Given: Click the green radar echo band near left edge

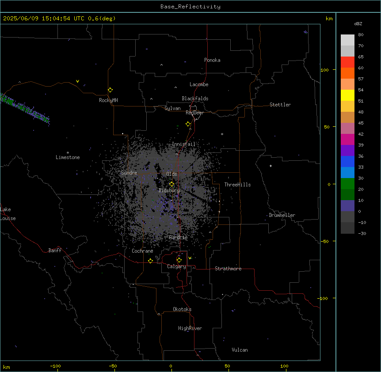Looking at the screenshot, I should click(24, 108).
